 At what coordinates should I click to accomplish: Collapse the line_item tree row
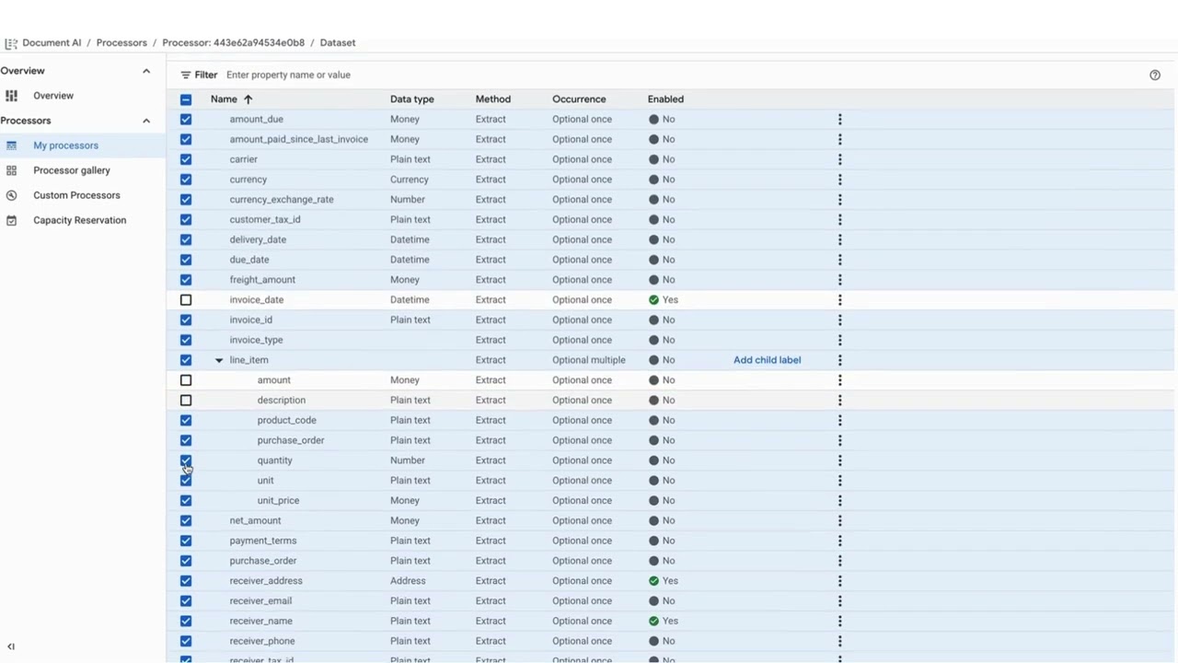click(219, 360)
